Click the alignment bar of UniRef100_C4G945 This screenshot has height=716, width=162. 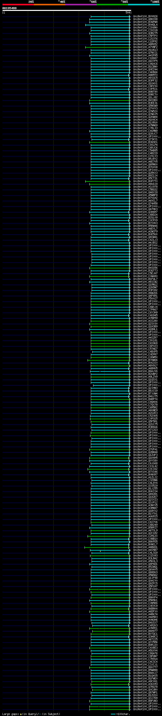110,315
